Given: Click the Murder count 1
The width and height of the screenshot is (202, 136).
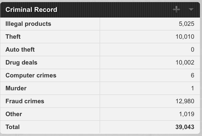Looking at the screenshot, I should 193,88.
